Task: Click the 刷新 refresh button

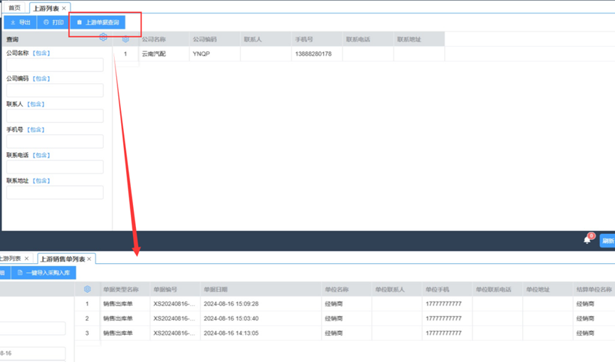Action: 608,240
